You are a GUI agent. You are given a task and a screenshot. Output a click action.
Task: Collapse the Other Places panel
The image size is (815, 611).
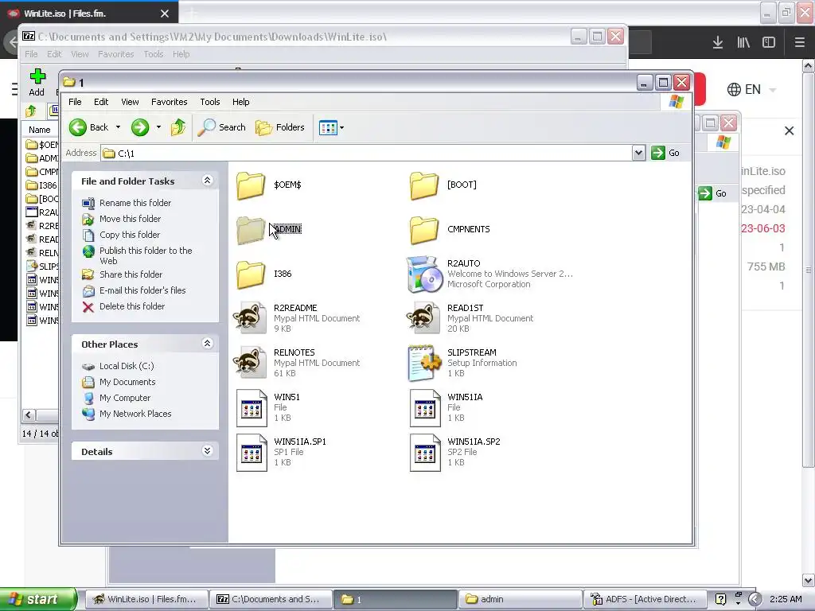208,344
